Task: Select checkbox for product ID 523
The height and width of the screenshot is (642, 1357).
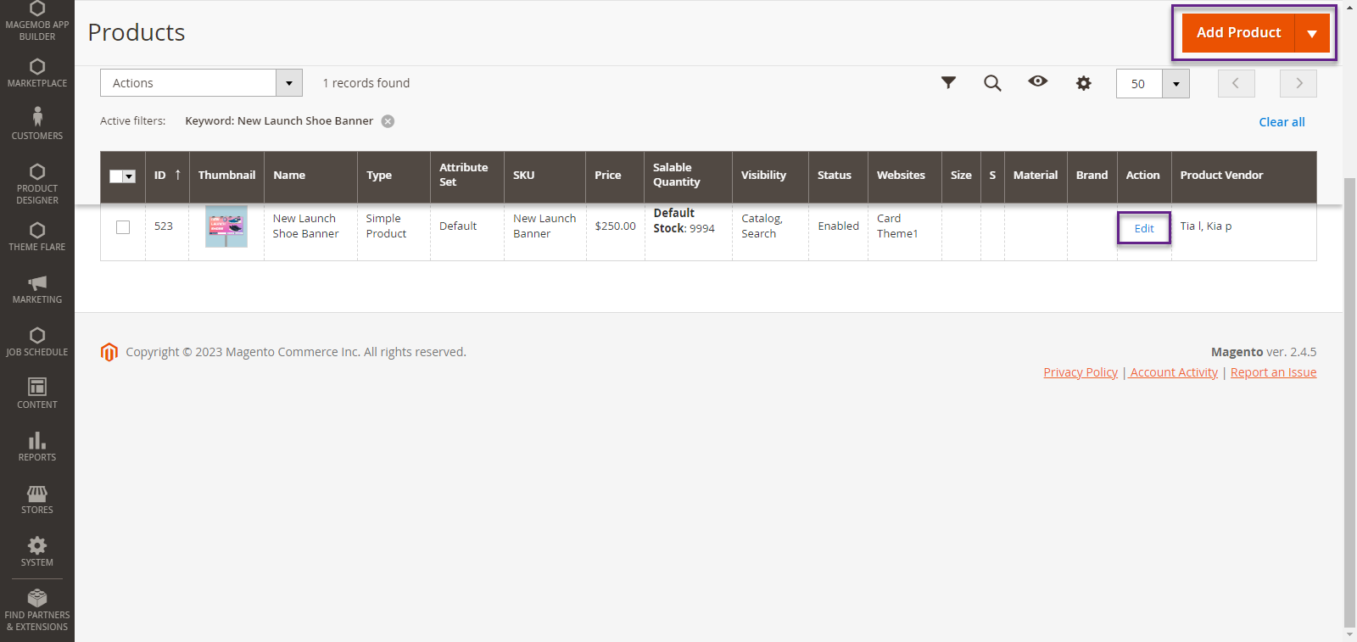Action: (123, 227)
